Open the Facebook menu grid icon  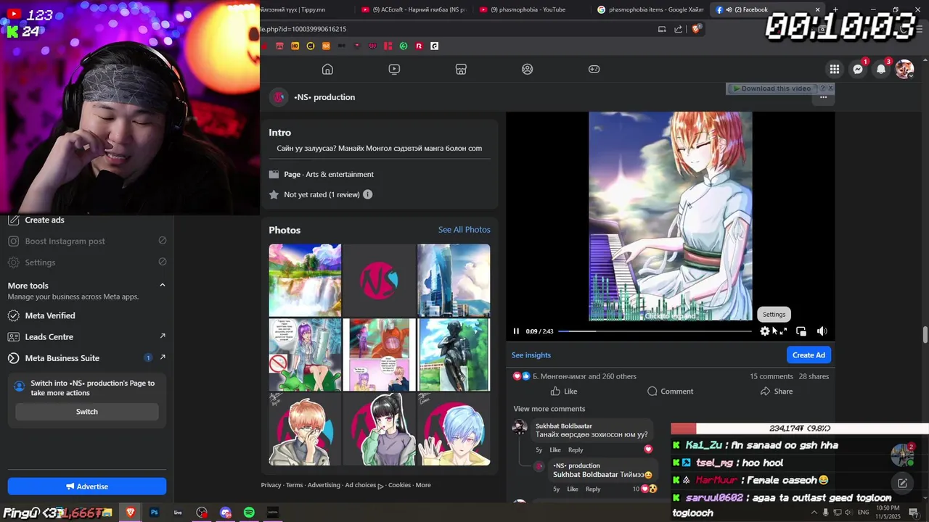[835, 69]
